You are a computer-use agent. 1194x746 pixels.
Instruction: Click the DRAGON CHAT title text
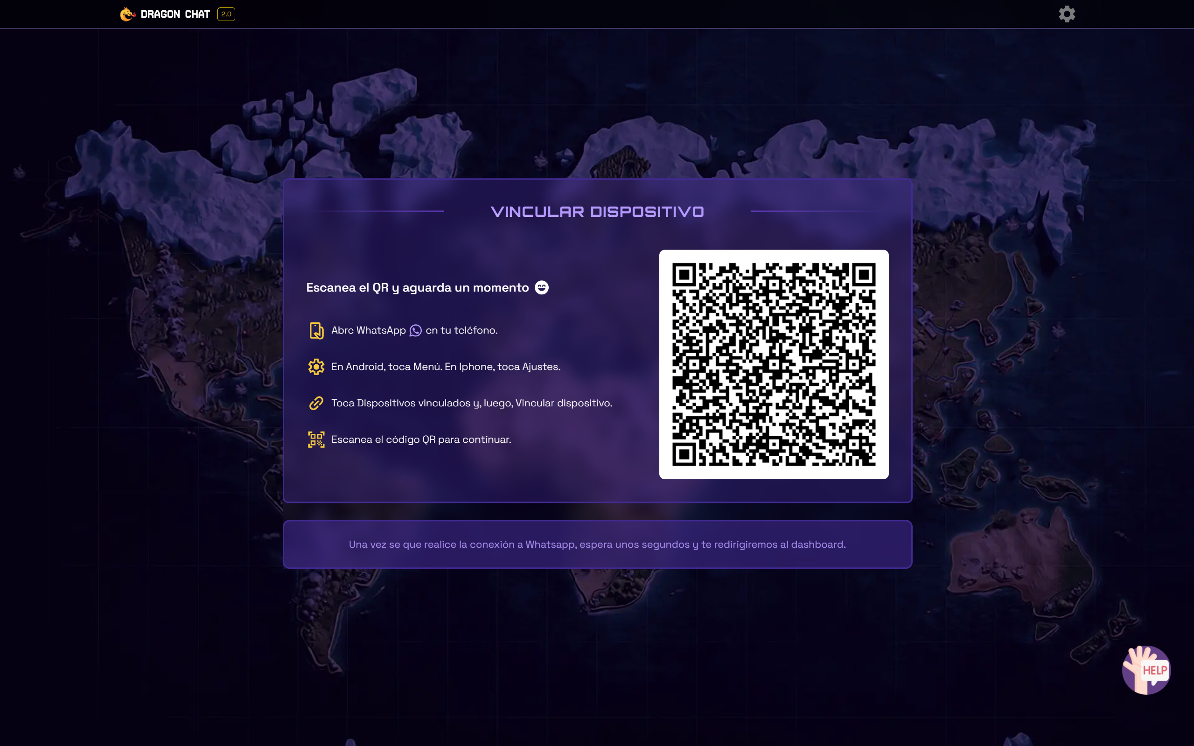[175, 14]
